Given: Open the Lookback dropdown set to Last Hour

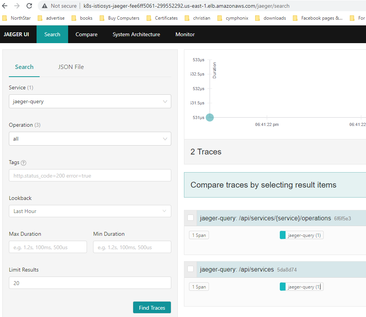Looking at the screenshot, I should click(90, 211).
